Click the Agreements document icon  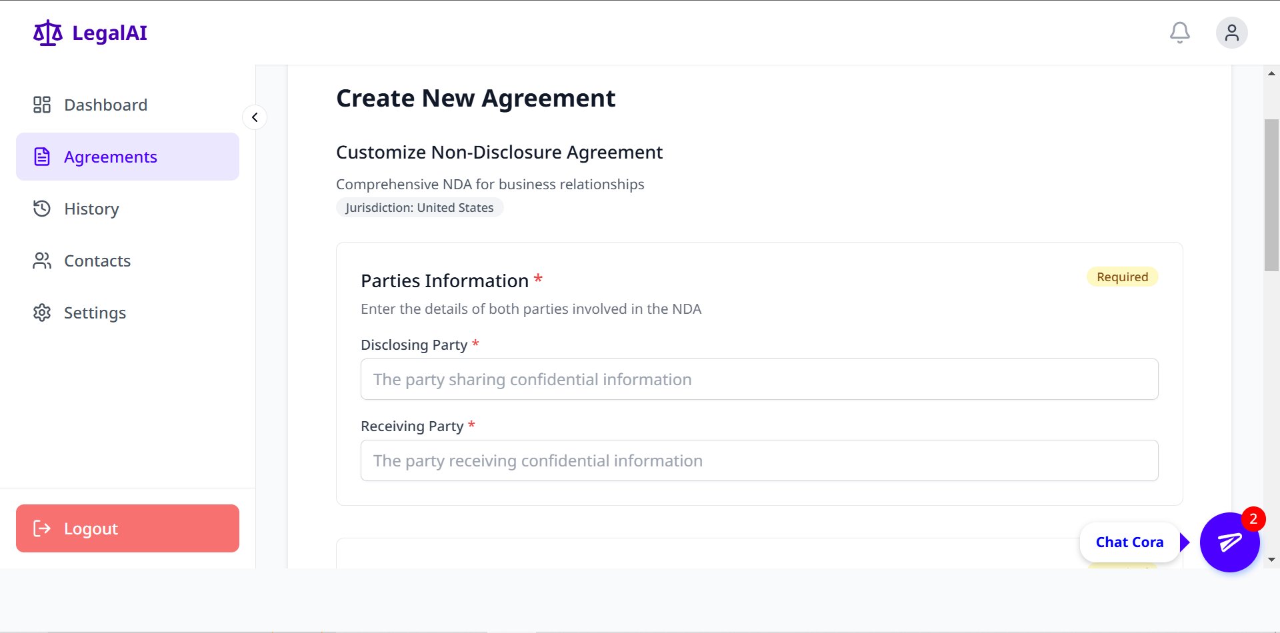pyautogui.click(x=42, y=157)
